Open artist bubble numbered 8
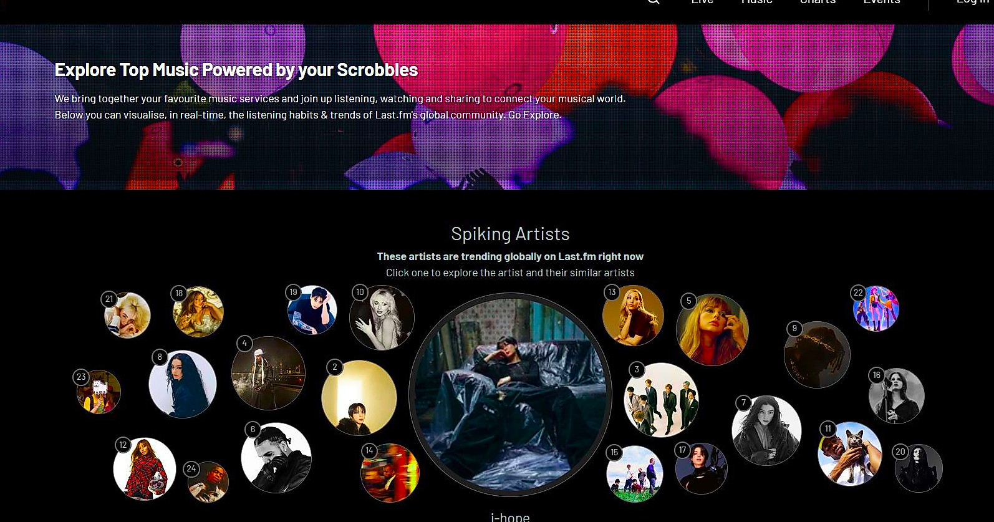The image size is (994, 522). pyautogui.click(x=183, y=384)
